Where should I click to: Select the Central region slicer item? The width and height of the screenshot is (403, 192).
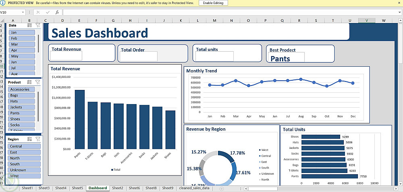(x=25, y=146)
